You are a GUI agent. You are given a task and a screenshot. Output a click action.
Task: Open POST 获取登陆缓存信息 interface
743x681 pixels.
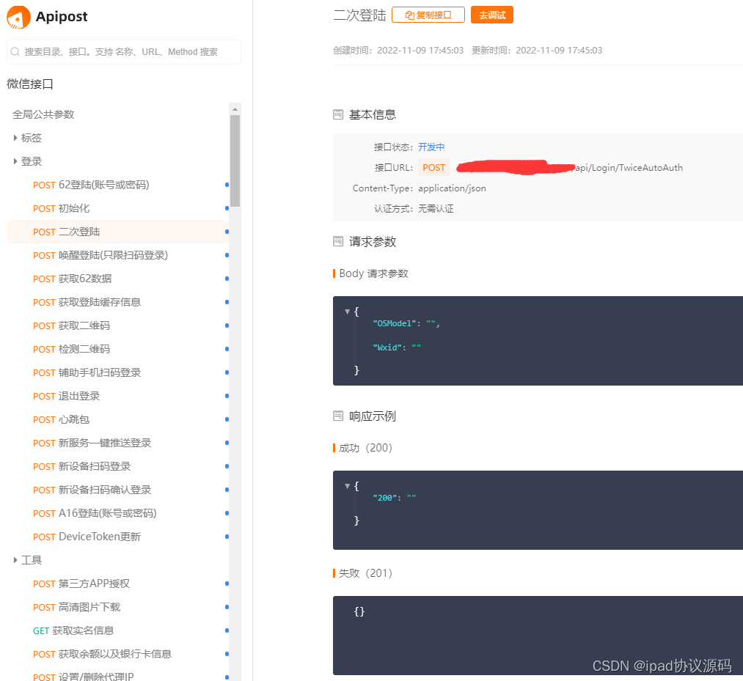coord(117,302)
